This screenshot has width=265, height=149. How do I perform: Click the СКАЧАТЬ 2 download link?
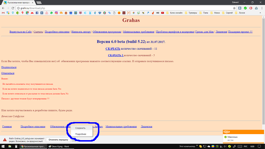[x=116, y=55]
